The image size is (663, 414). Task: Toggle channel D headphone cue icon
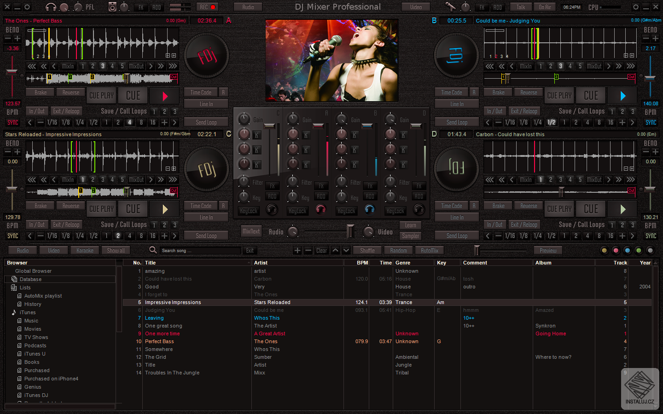(419, 210)
